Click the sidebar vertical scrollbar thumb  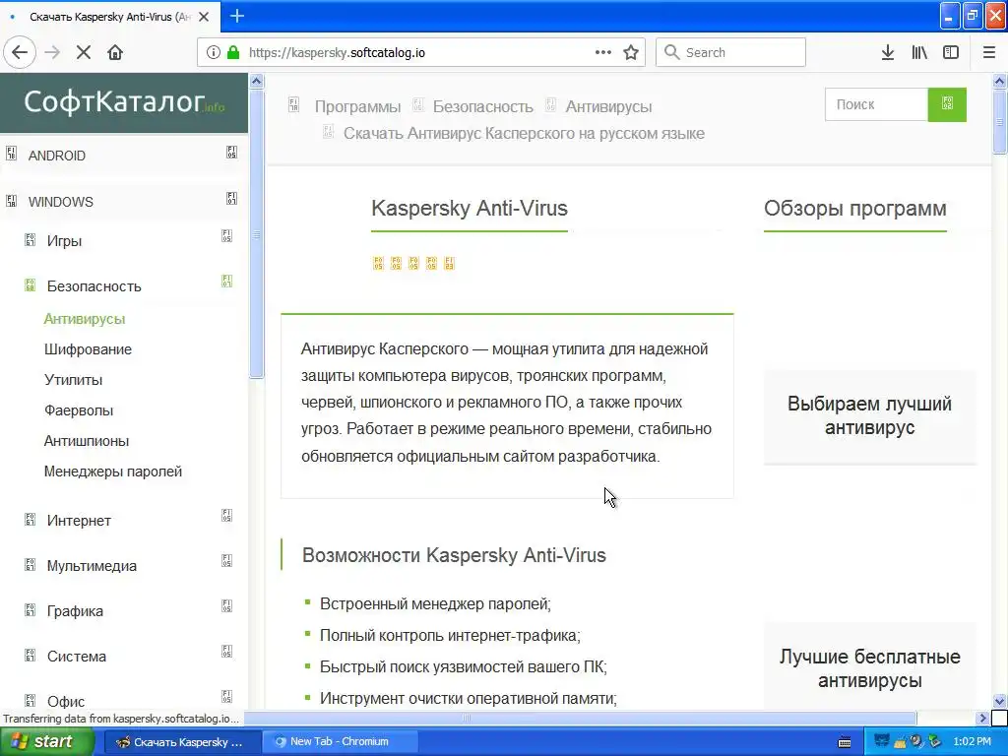pyautogui.click(x=256, y=234)
